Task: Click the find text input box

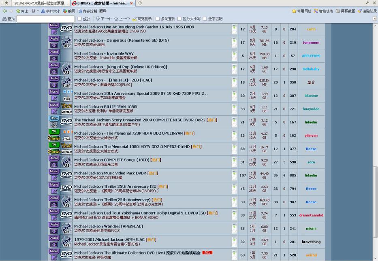Action: click(x=45, y=19)
